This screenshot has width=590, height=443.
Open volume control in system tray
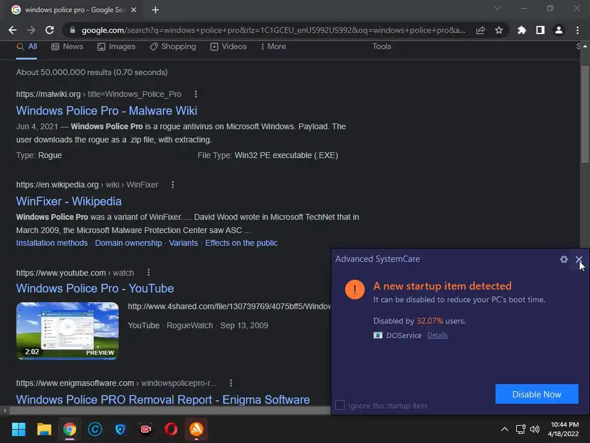[x=534, y=429]
